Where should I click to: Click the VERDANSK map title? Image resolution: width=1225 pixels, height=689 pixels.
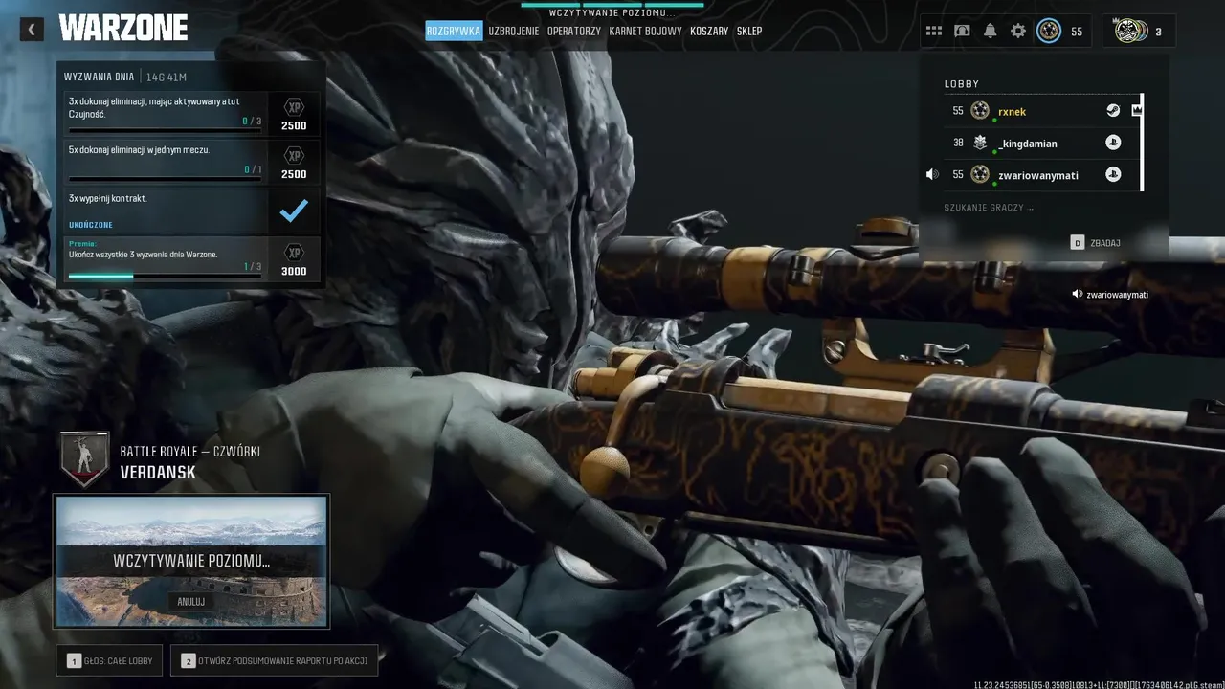click(158, 473)
